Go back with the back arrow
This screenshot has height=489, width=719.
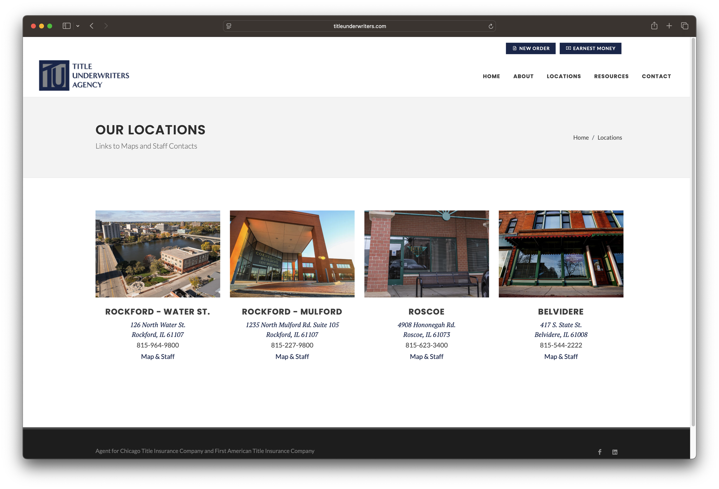tap(91, 26)
